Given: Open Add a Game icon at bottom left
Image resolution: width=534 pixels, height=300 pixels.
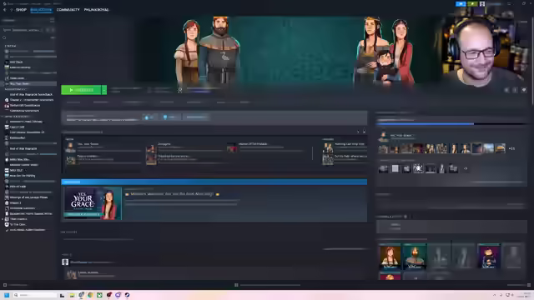Looking at the screenshot, I should [5, 285].
